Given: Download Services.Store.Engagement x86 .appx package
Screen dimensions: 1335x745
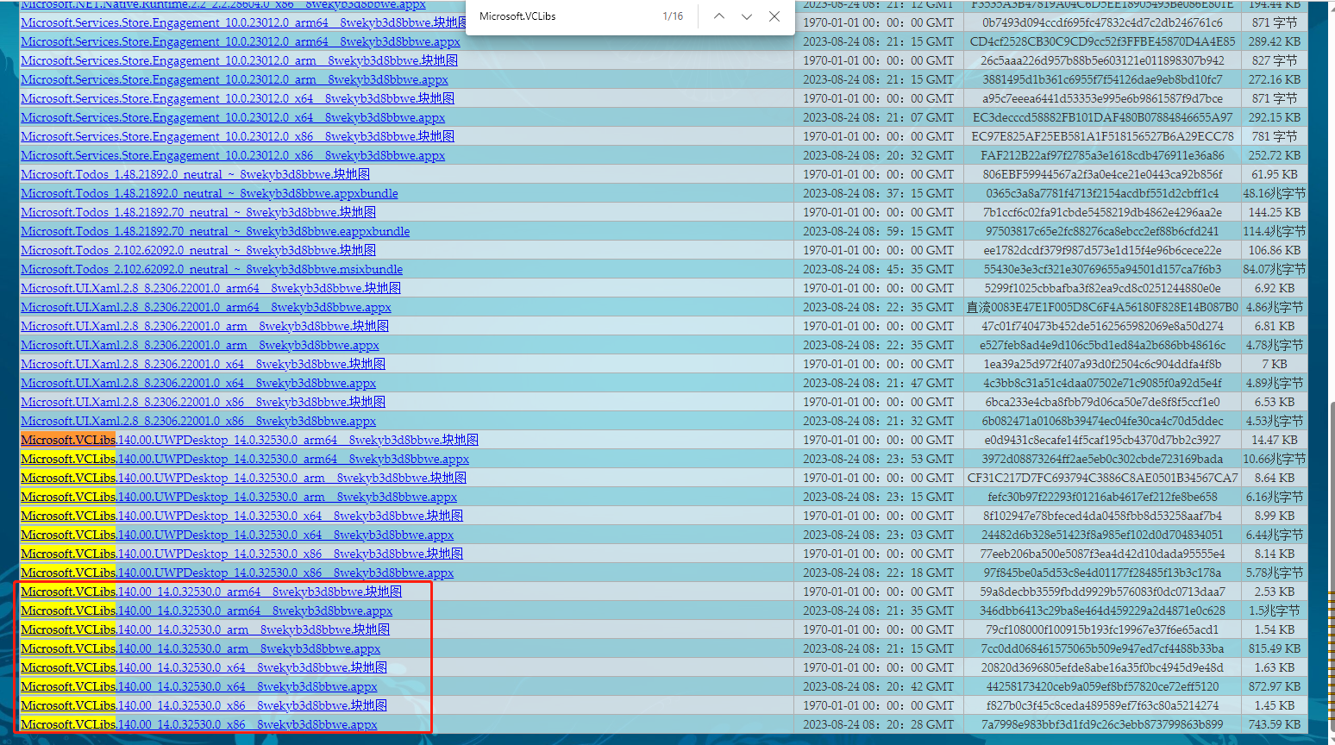Looking at the screenshot, I should point(233,156).
